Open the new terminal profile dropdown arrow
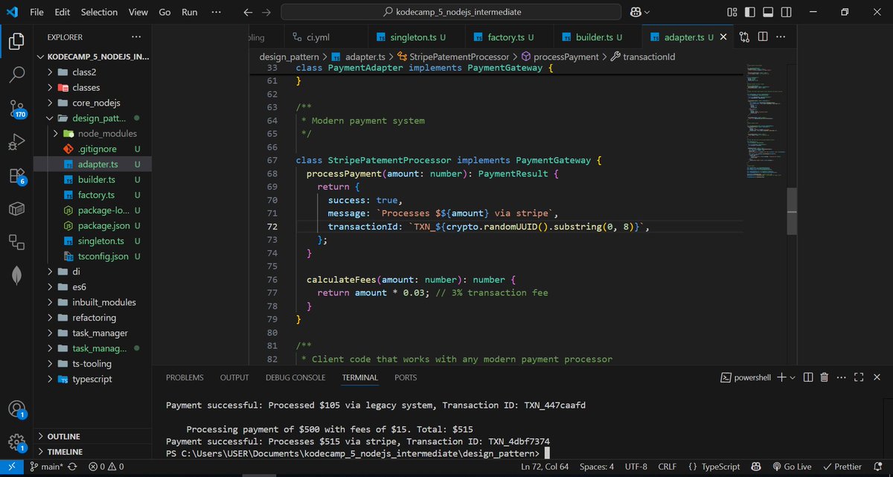Viewport: 893px width, 477px height. 793,377
